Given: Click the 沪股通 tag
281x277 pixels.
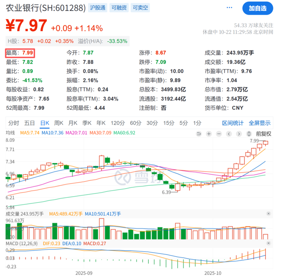Looking at the screenshot, I should (98, 8).
